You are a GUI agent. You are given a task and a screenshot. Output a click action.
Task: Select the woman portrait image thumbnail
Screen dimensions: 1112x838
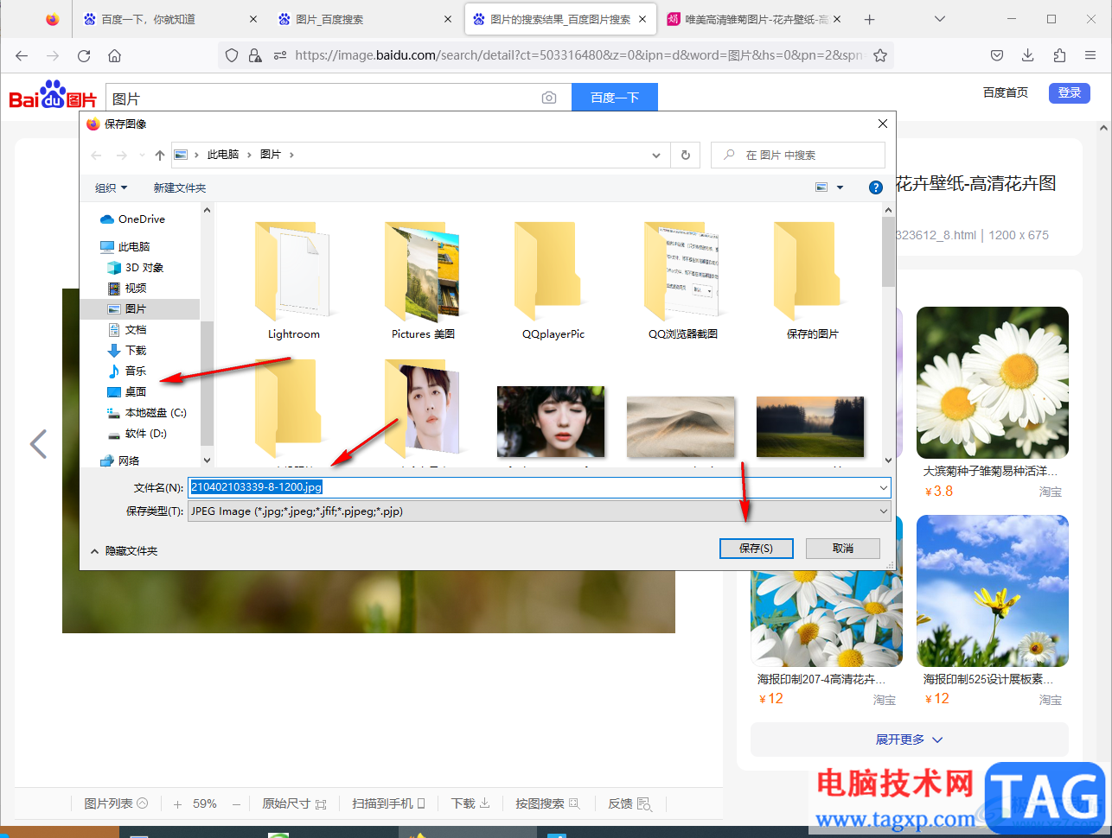(x=551, y=422)
